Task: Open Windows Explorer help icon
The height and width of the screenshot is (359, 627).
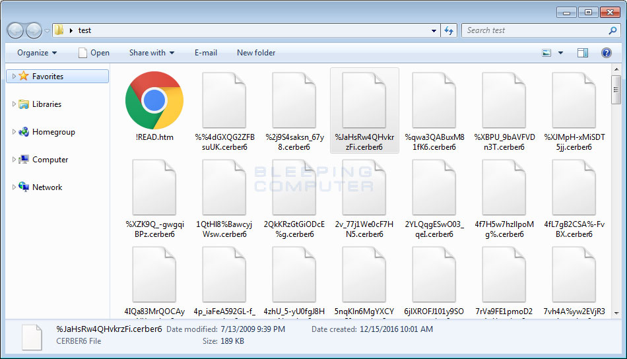Action: [x=606, y=53]
